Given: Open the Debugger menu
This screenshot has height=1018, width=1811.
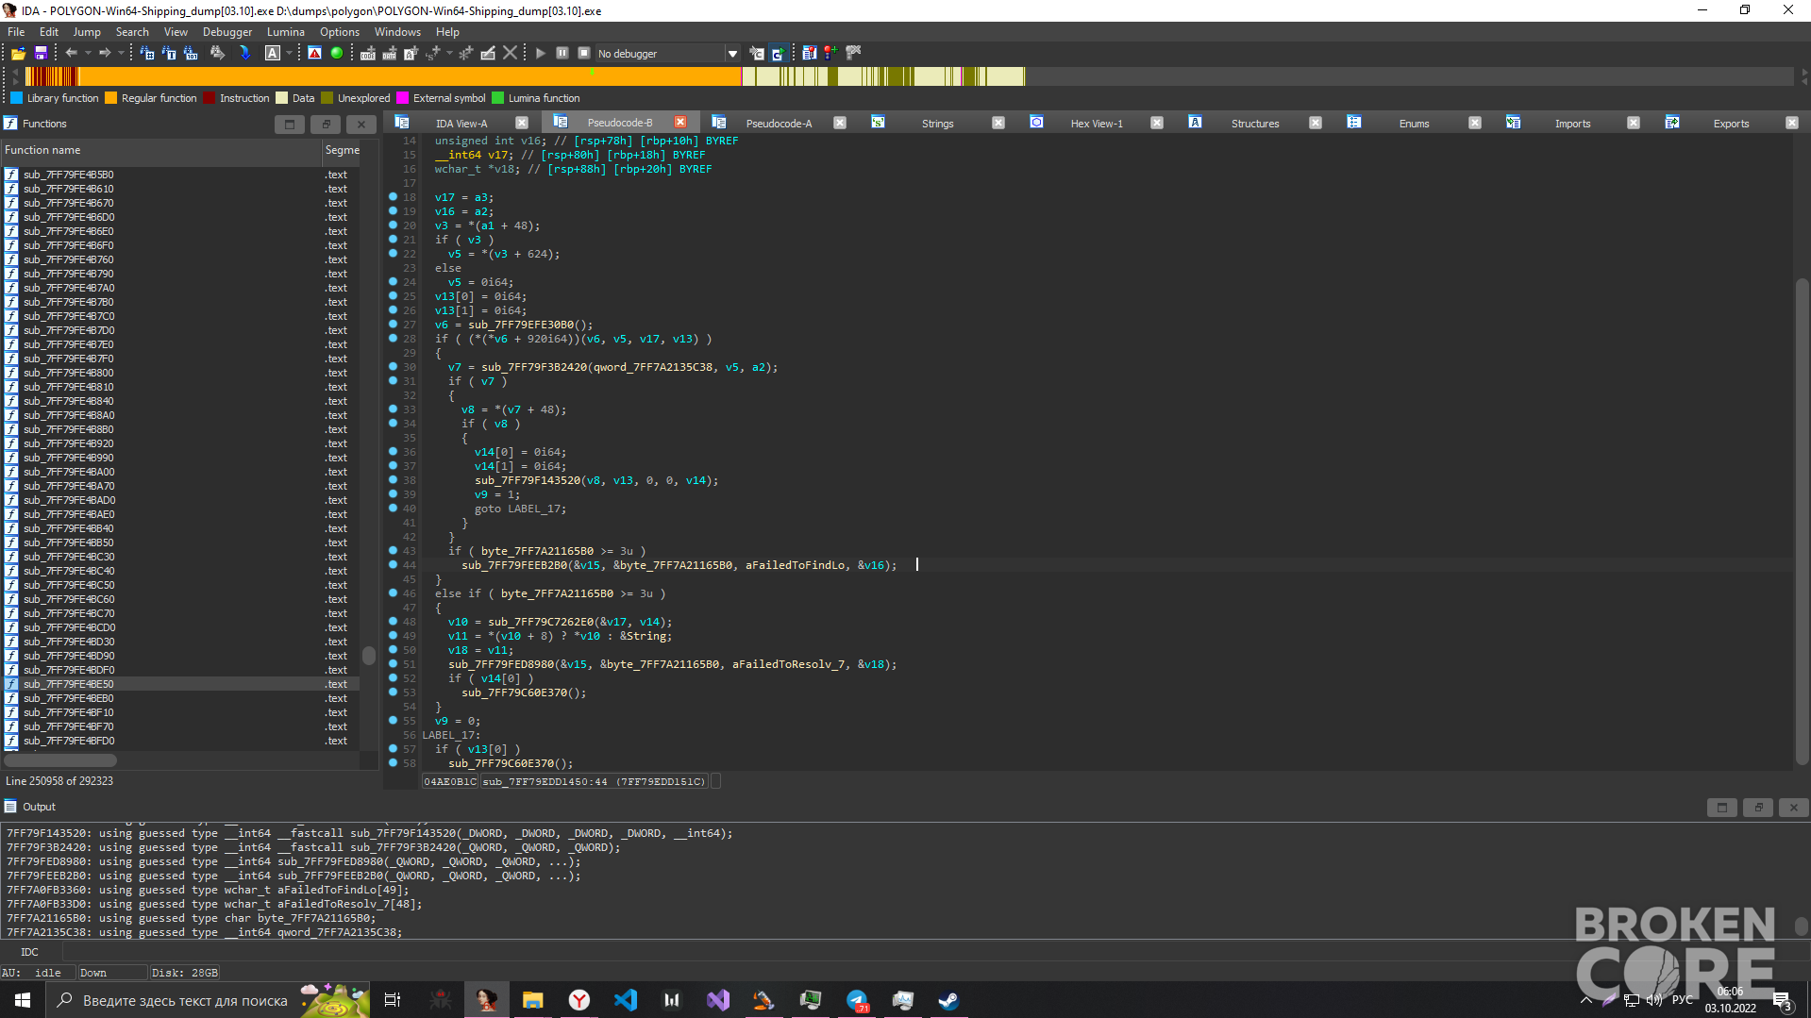Looking at the screenshot, I should tap(227, 32).
